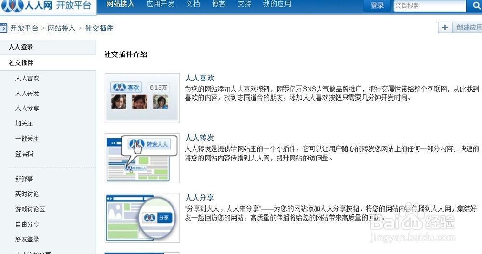Open the 网站接入 nav tab
This screenshot has width=482, height=254.
tap(120, 4)
